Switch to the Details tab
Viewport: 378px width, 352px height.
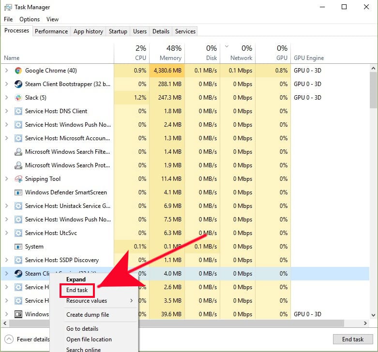[161, 31]
